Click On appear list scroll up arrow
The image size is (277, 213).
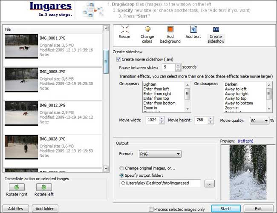(188, 85)
